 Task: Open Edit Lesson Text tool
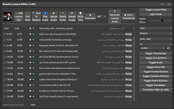pos(19,17)
